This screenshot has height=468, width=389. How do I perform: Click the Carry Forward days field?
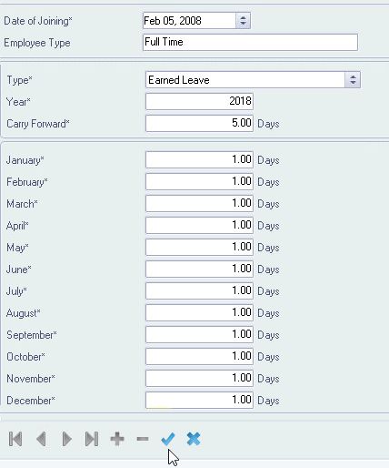click(199, 123)
